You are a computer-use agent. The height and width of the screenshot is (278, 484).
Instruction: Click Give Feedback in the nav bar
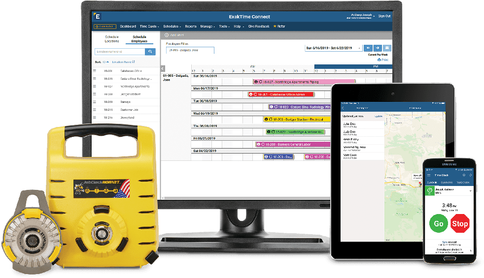point(259,27)
